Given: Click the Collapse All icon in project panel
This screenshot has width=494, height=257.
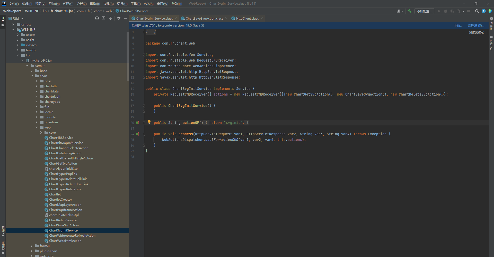Looking at the screenshot, I should (x=110, y=18).
